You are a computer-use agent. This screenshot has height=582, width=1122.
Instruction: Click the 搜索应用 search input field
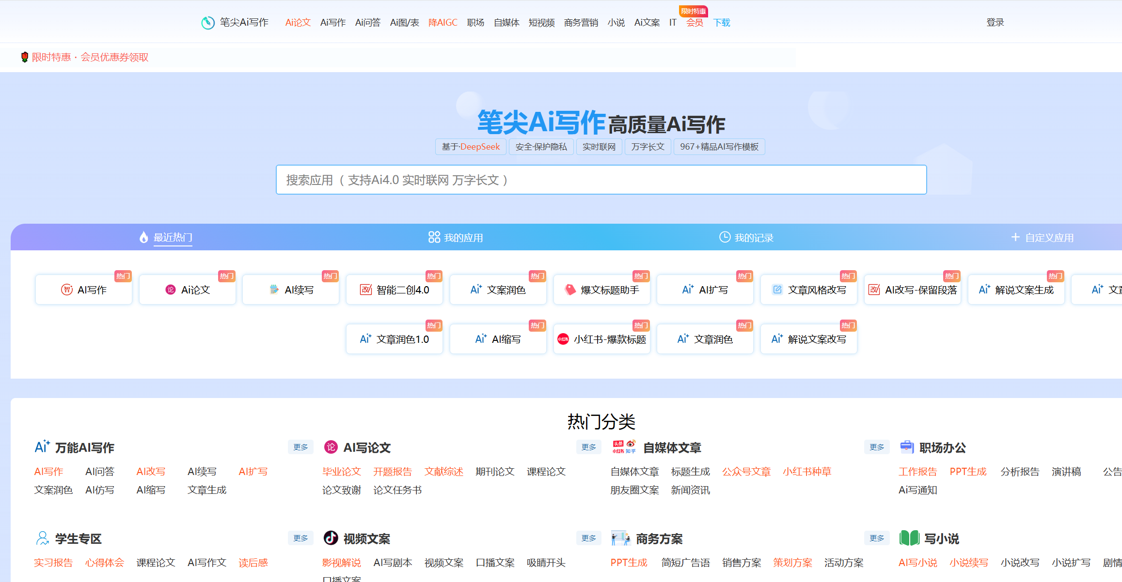pyautogui.click(x=601, y=180)
